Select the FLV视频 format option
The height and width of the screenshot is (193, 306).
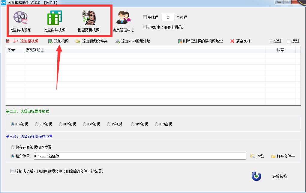click(37, 124)
